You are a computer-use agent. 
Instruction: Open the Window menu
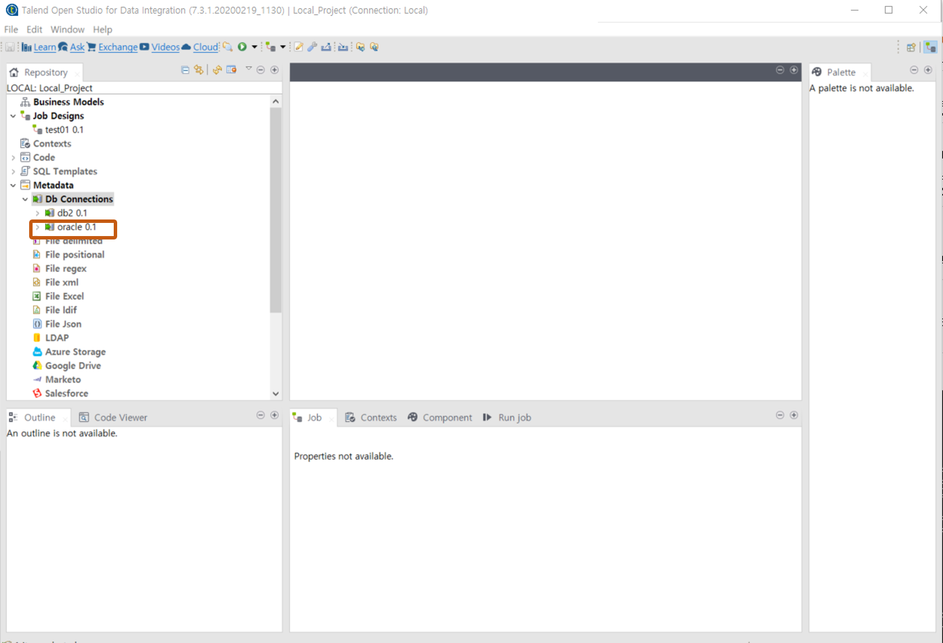[x=67, y=29]
